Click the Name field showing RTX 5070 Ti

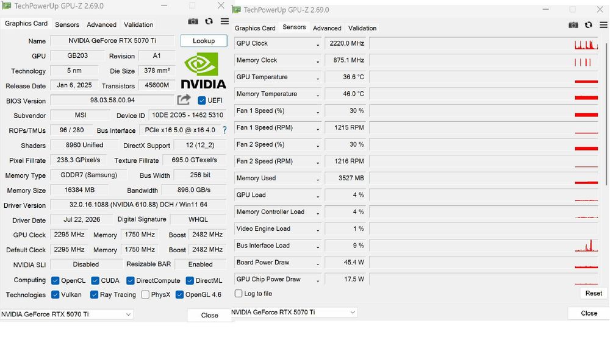(112, 41)
